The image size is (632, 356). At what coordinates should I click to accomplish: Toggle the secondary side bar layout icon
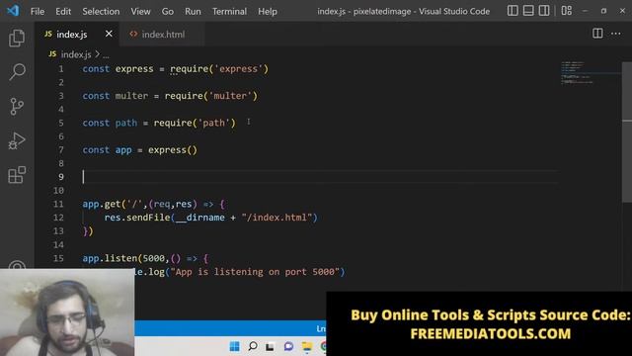[x=544, y=11]
